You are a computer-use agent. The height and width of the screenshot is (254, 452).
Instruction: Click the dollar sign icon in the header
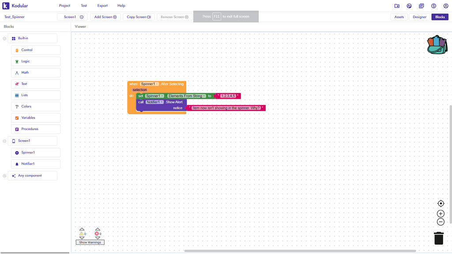click(x=433, y=6)
